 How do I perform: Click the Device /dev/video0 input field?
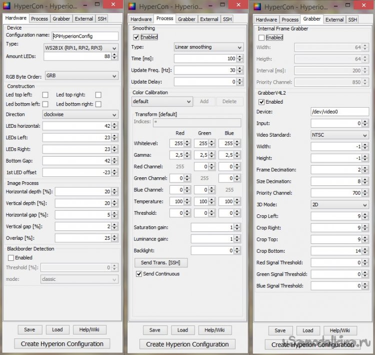(339, 112)
